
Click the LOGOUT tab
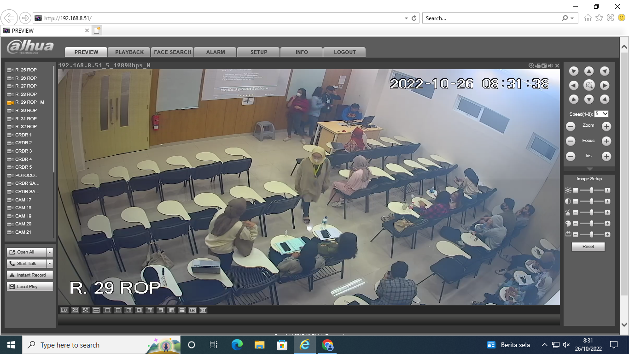click(x=345, y=52)
